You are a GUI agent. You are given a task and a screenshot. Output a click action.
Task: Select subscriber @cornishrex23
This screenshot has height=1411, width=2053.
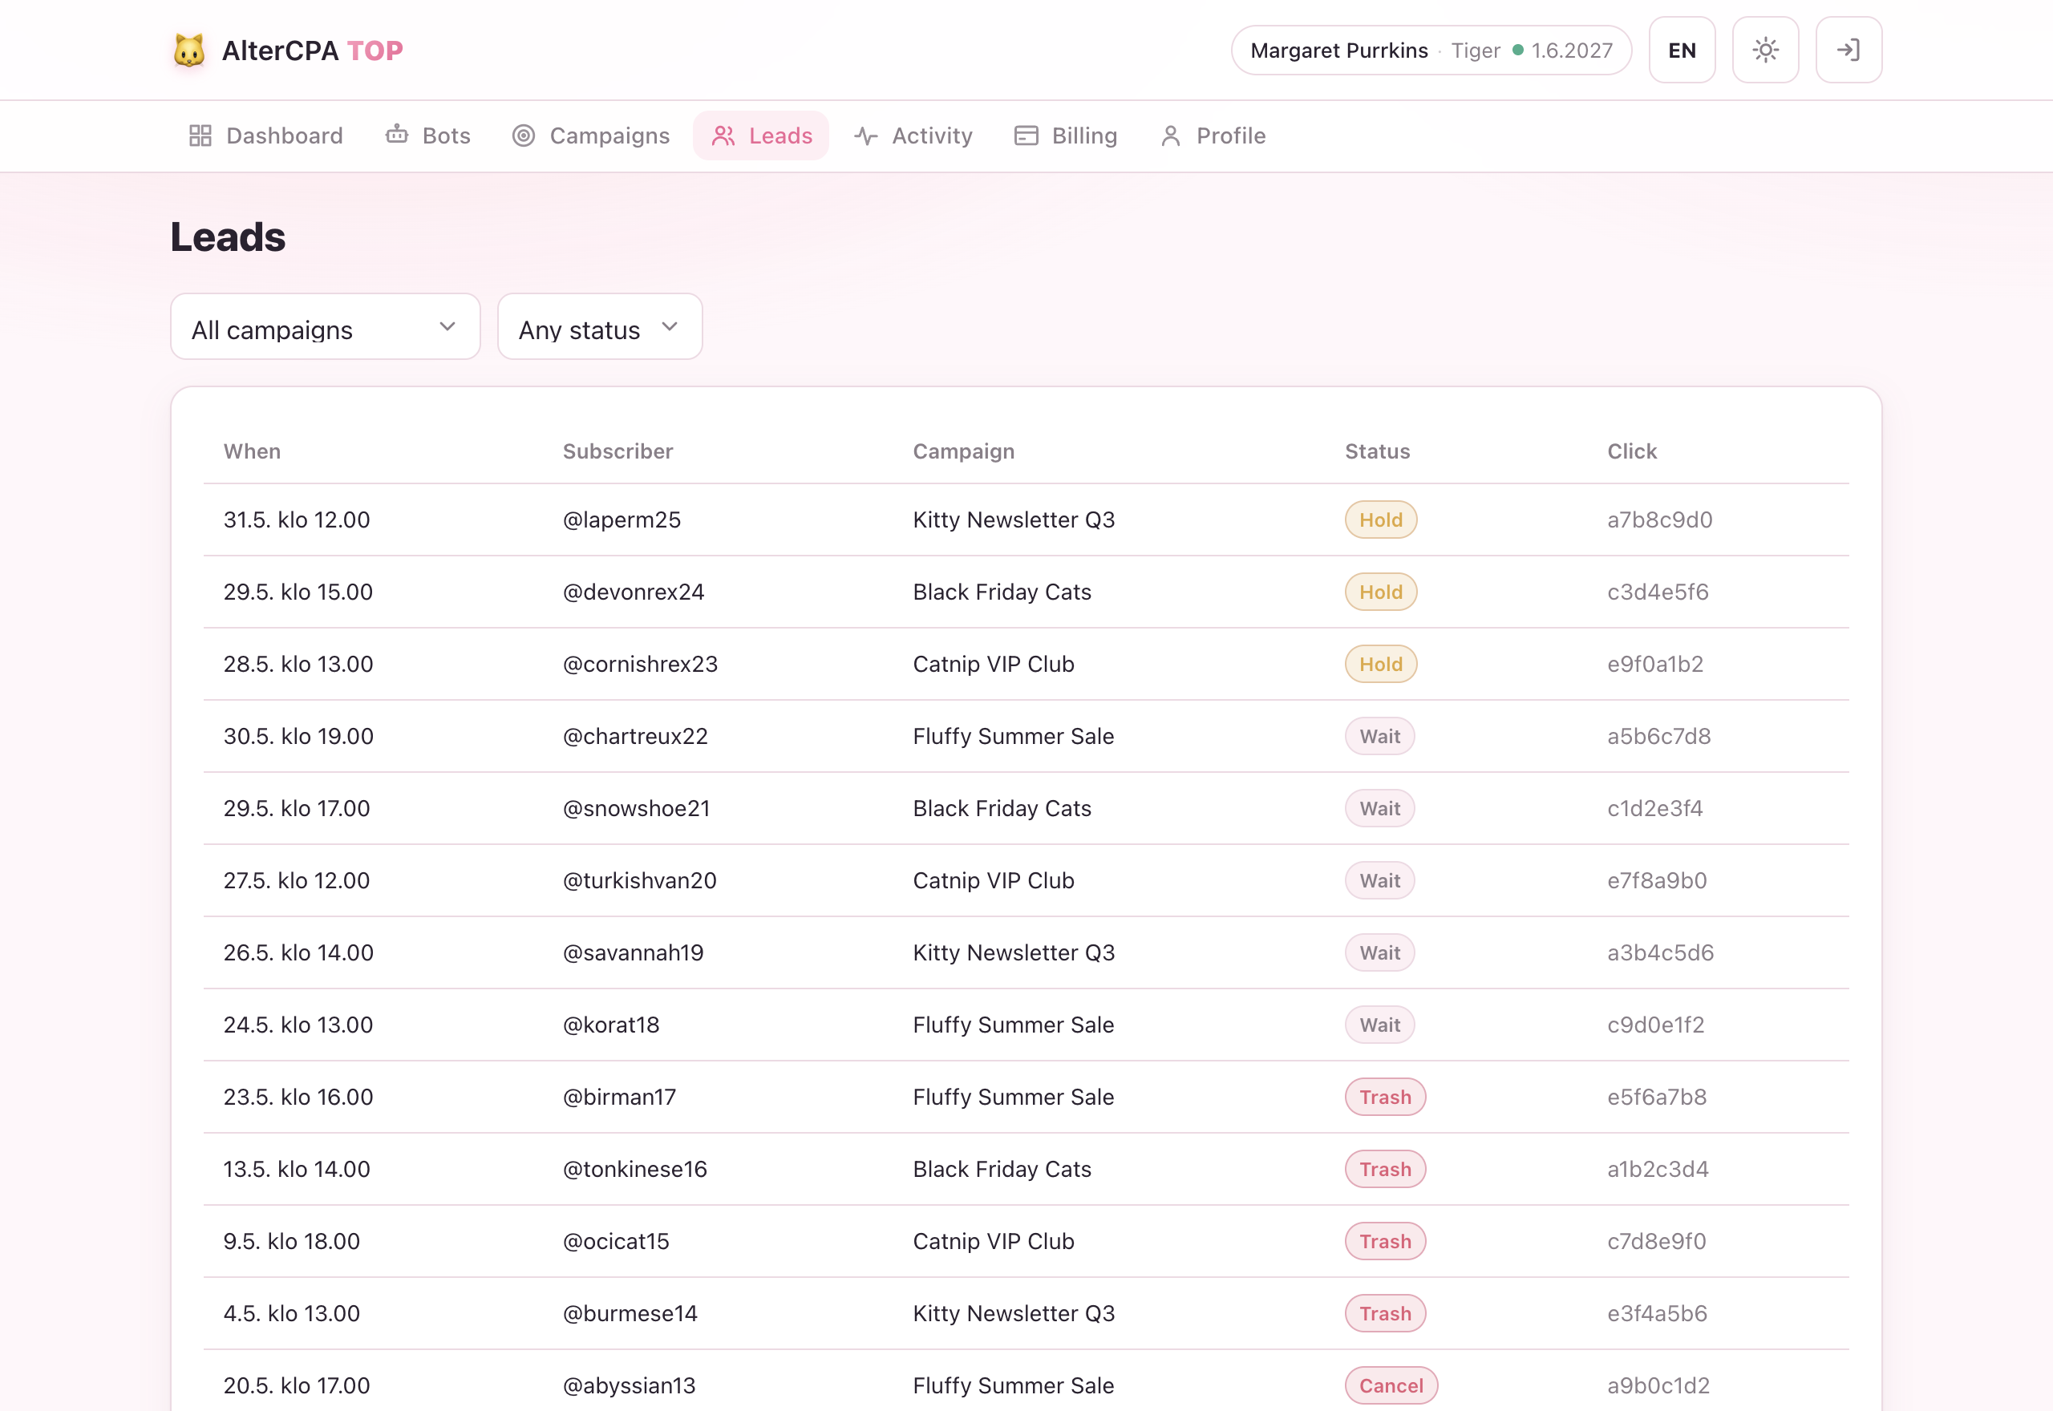click(x=640, y=664)
